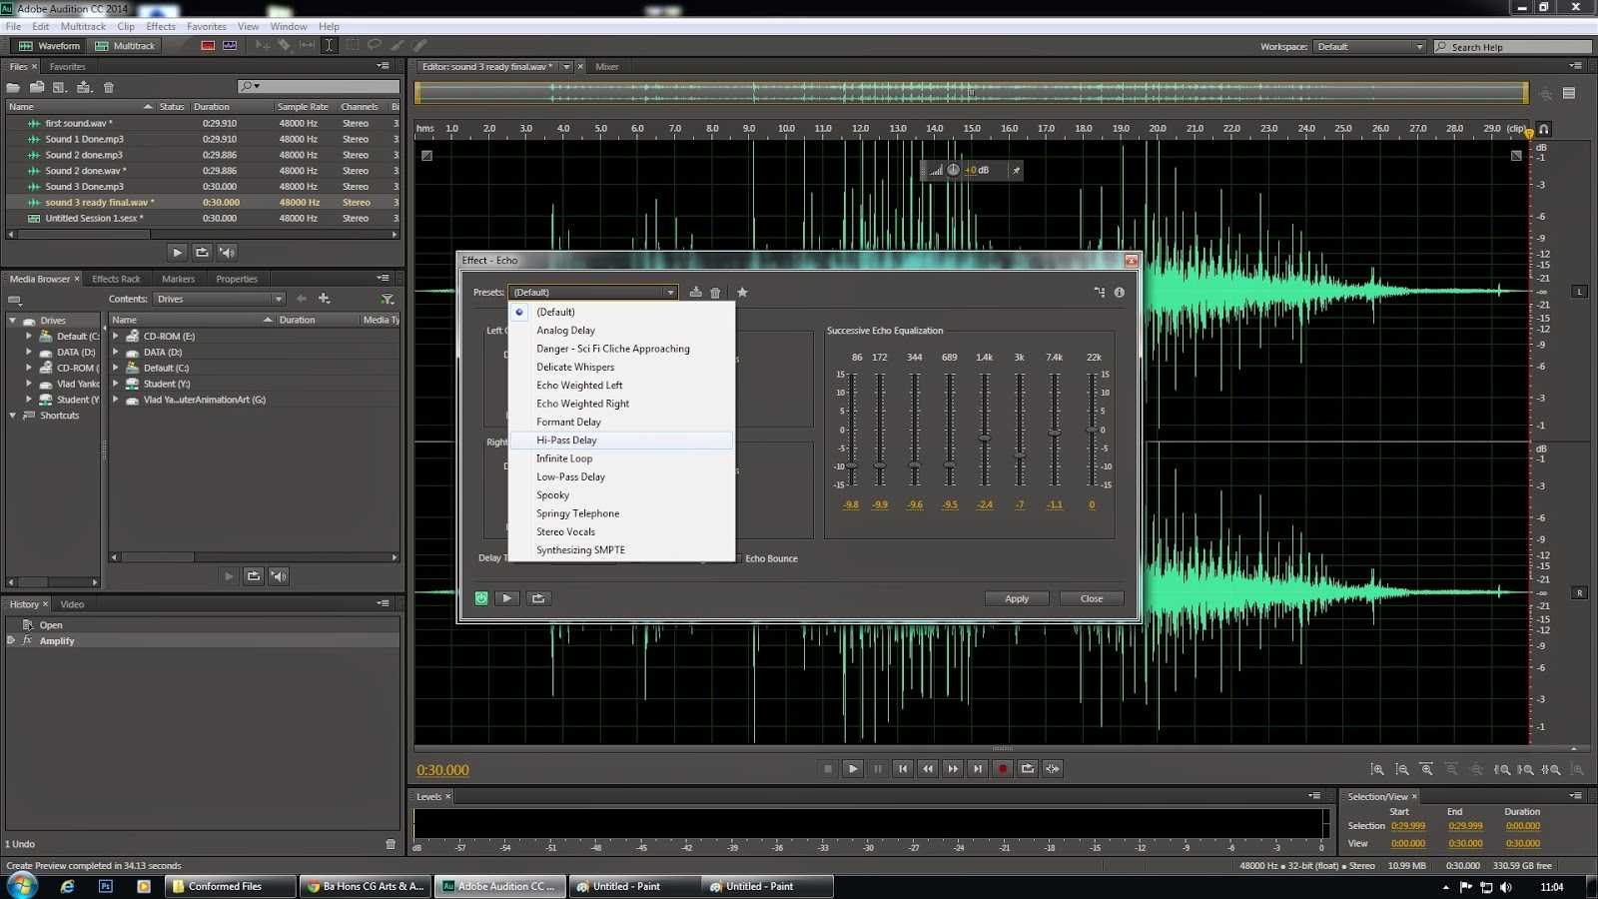Click Search Help input field
The width and height of the screenshot is (1598, 899).
1513,47
